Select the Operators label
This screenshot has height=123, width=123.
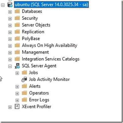pyautogui.click(x=39, y=93)
